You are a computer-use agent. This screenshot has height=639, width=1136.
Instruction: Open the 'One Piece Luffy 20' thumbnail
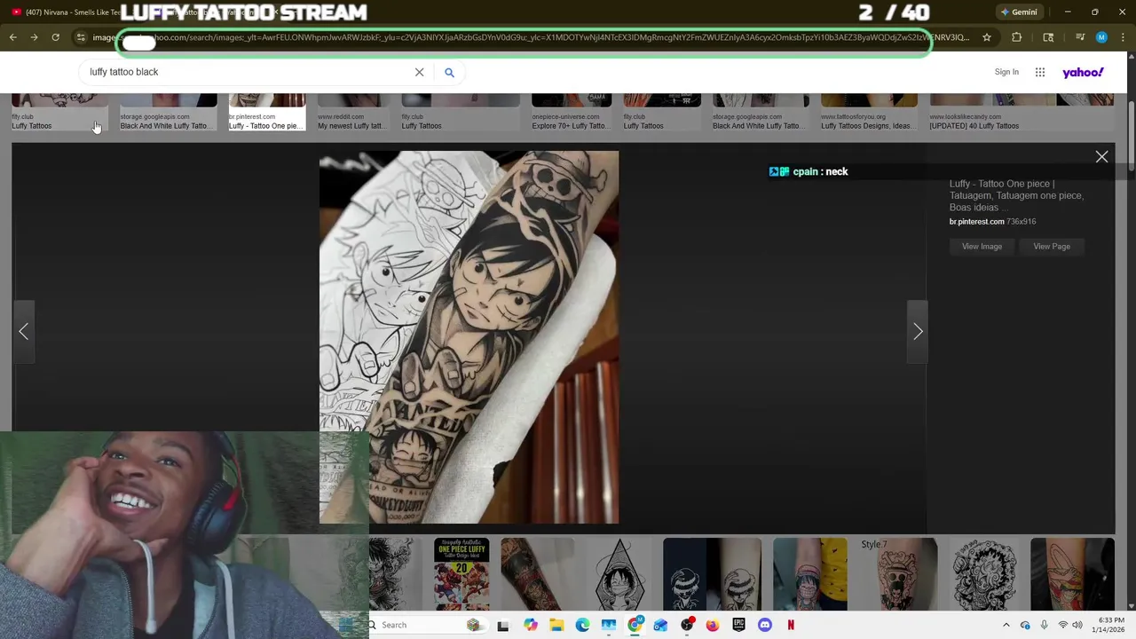[461, 574]
